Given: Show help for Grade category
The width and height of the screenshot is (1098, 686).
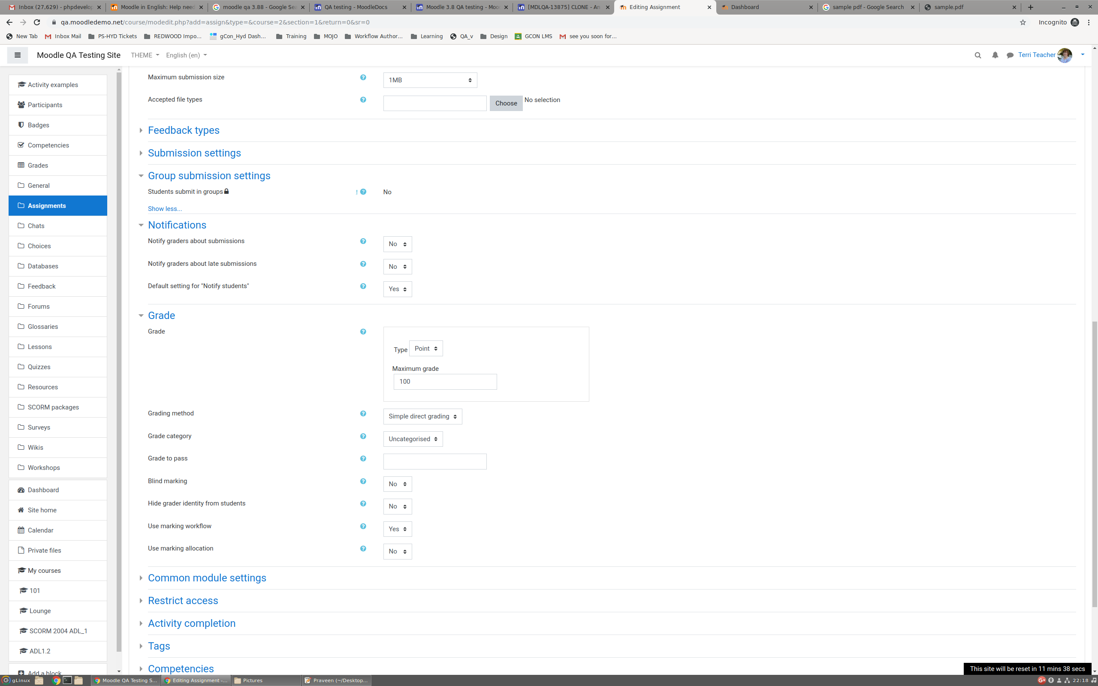Looking at the screenshot, I should click(x=363, y=436).
